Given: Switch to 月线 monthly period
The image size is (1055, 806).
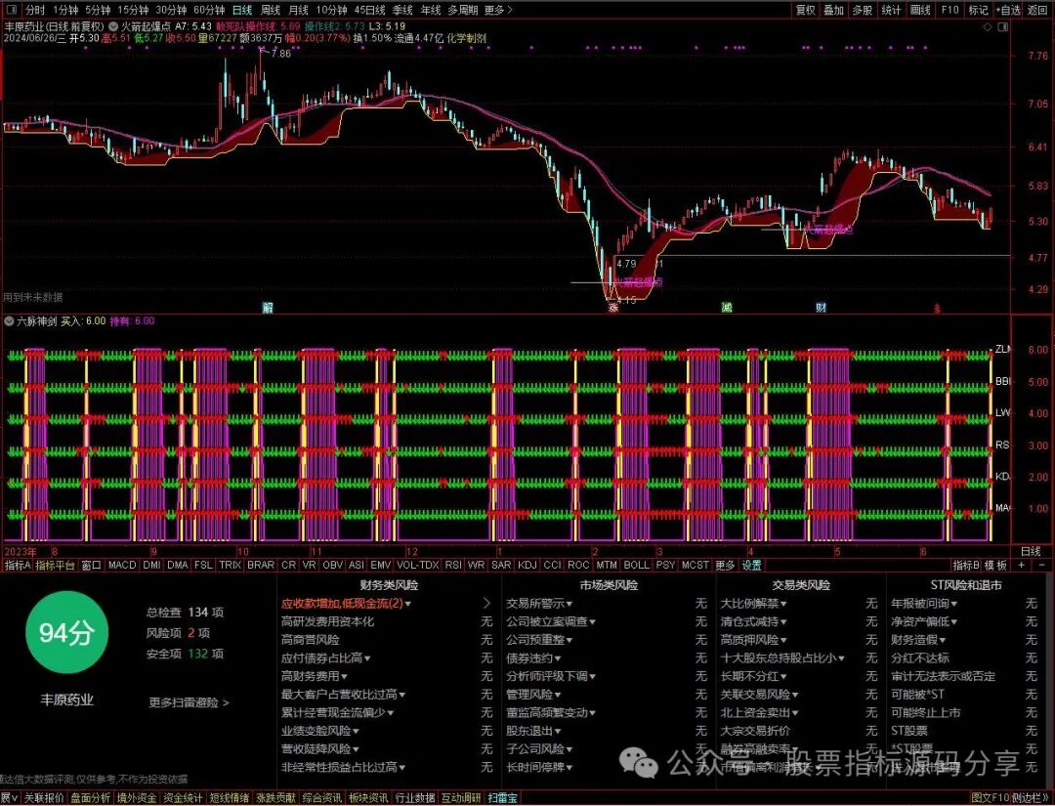Looking at the screenshot, I should (298, 10).
